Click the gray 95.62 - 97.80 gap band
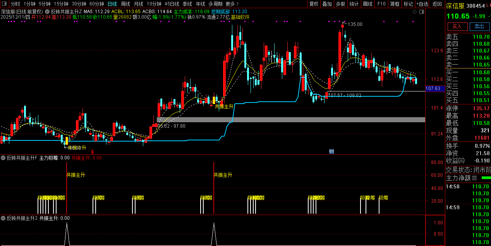 tap(291, 120)
